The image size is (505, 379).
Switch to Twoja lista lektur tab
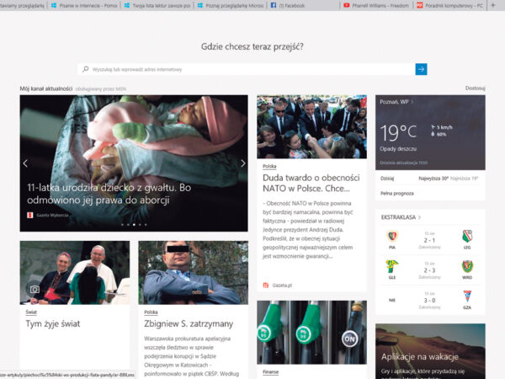coord(156,5)
